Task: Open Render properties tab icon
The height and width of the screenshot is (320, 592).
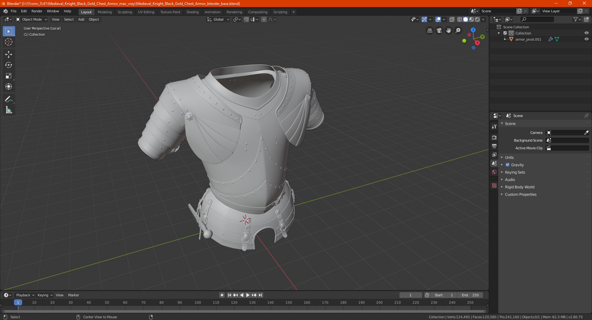Action: click(494, 137)
